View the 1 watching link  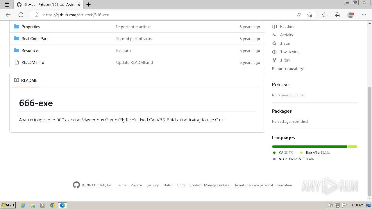[286, 52]
